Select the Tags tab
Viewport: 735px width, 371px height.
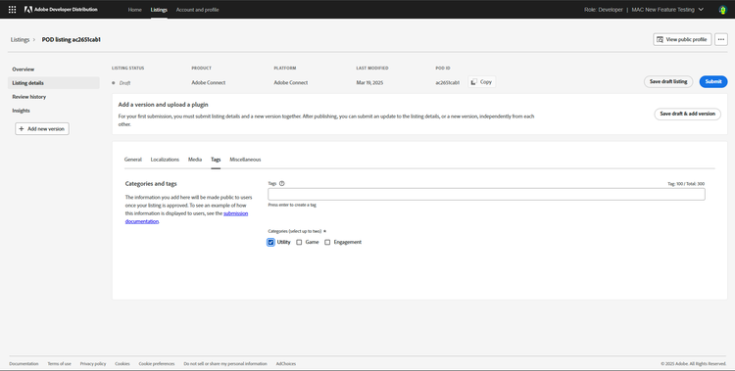tap(216, 160)
